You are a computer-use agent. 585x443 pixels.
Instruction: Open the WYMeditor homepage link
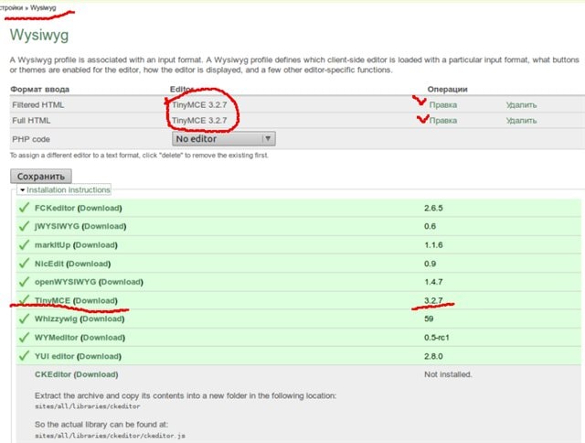pos(57,338)
